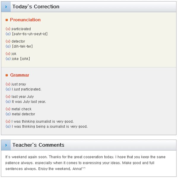178x178 pixels.
Task: Click the (x) mark before participated
Action: pyautogui.click(x=8, y=29)
